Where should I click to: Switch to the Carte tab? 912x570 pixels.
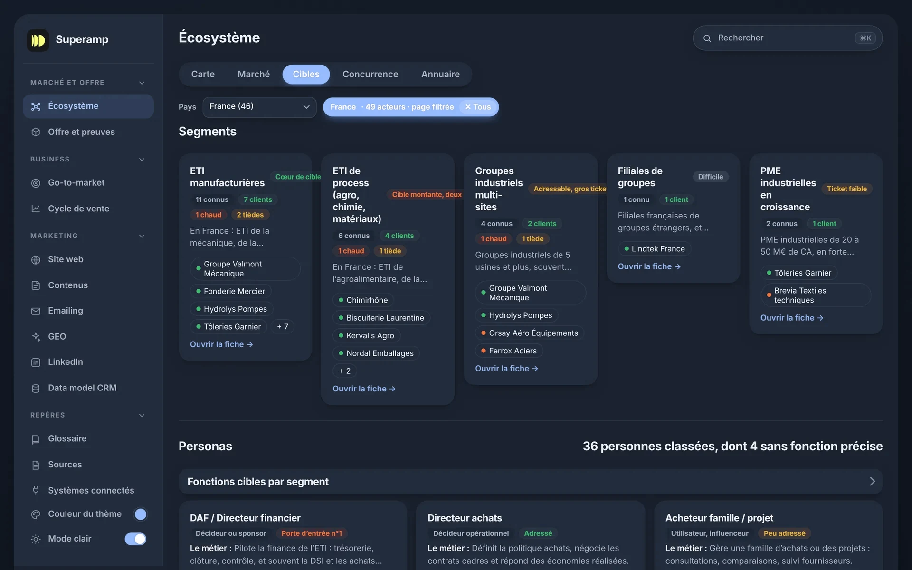click(203, 74)
